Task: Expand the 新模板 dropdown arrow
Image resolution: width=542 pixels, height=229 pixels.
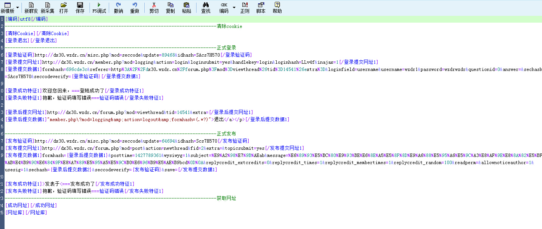Action: [17, 8]
